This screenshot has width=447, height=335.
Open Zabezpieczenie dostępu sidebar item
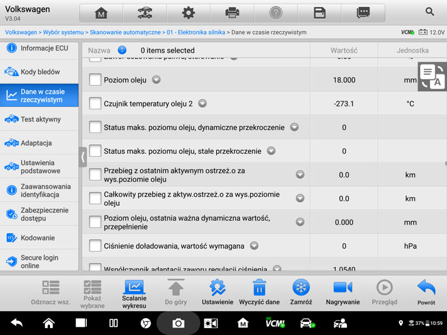point(39,214)
